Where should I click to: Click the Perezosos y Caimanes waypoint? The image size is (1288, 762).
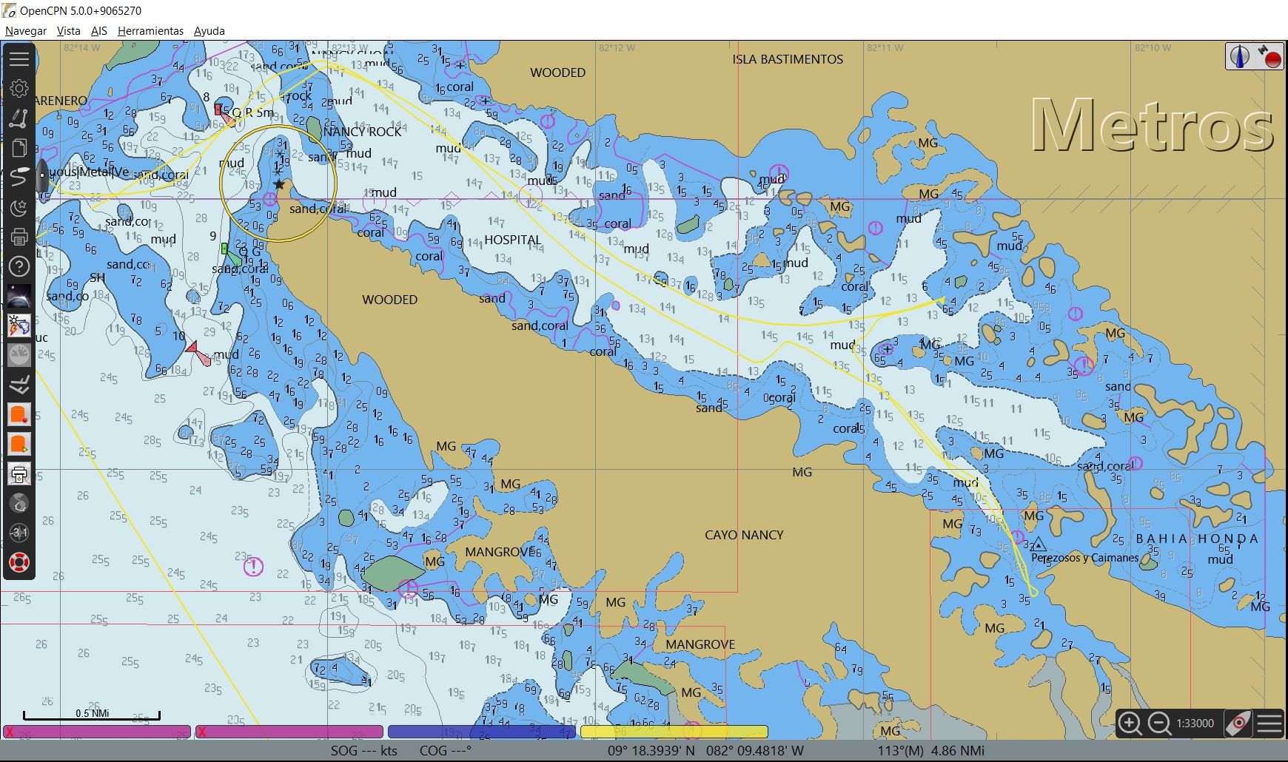pos(1039,545)
